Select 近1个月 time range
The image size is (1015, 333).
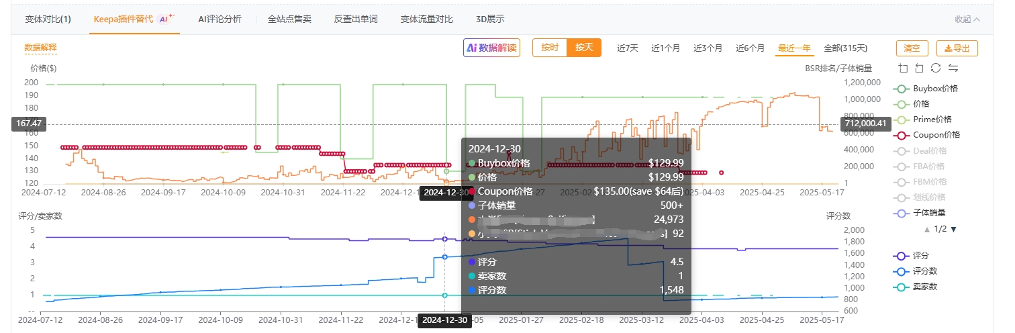pyautogui.click(x=665, y=48)
